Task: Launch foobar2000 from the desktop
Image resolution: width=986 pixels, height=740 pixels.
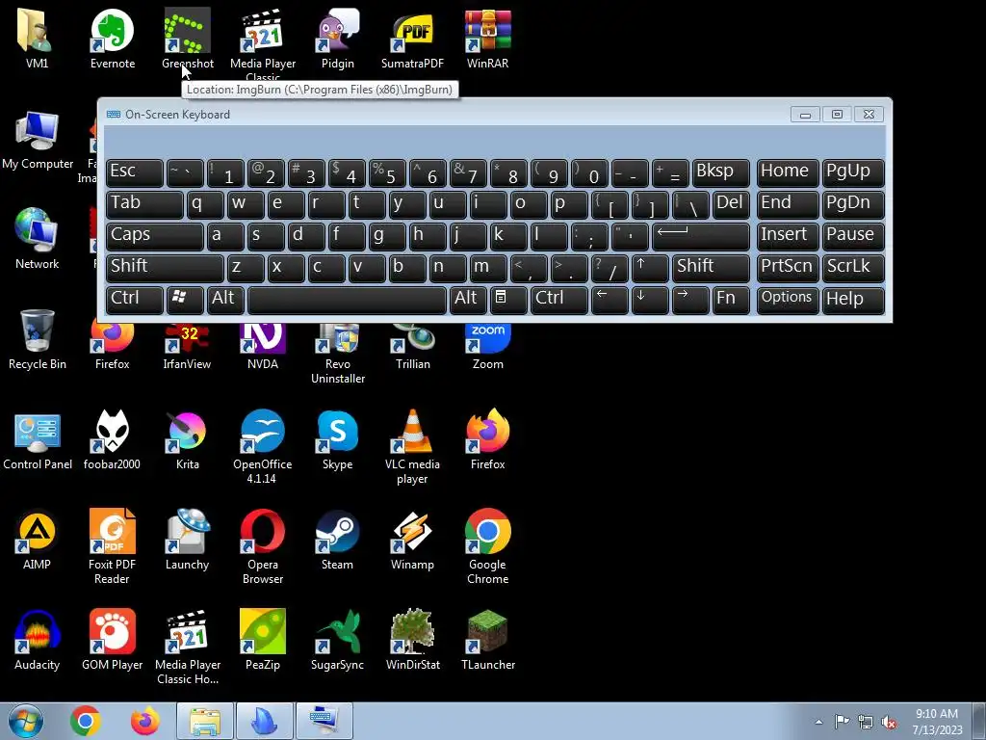Action: [x=112, y=440]
